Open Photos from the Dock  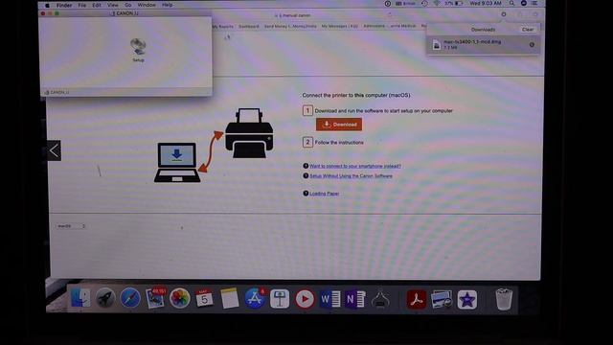(180, 299)
